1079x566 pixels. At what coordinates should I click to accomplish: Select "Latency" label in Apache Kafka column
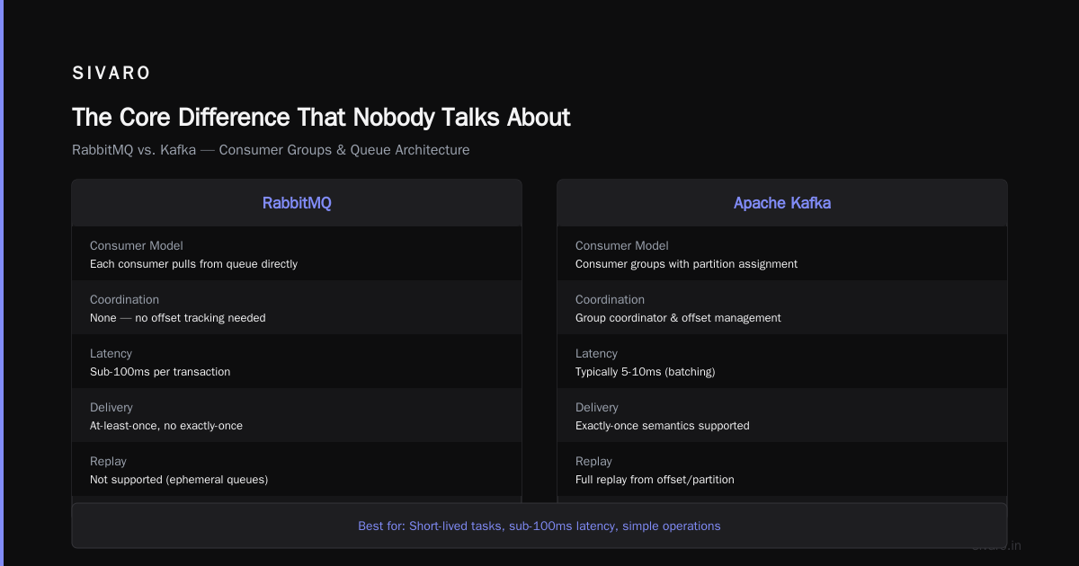[x=596, y=353]
